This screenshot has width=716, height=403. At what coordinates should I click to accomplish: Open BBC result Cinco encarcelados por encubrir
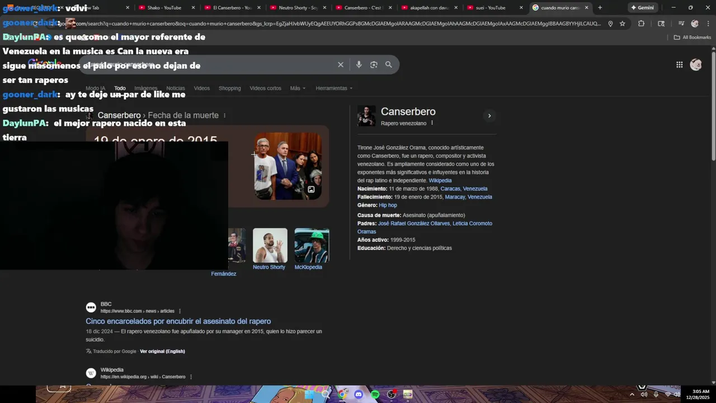pos(178,321)
